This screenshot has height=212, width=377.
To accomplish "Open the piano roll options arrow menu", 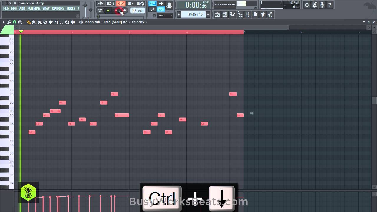I will coord(4,22).
